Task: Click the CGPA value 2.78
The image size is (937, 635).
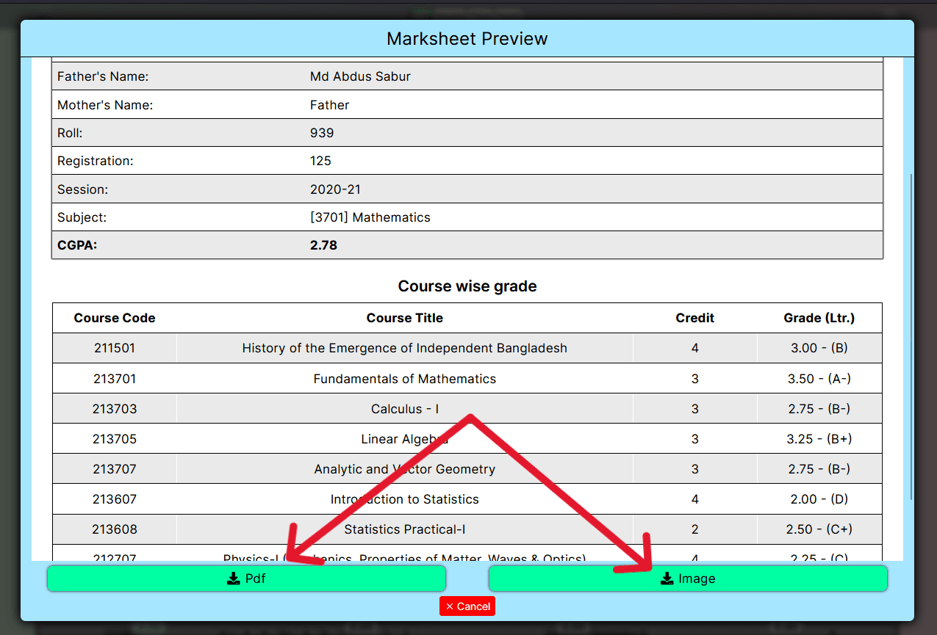Action: pyautogui.click(x=323, y=245)
